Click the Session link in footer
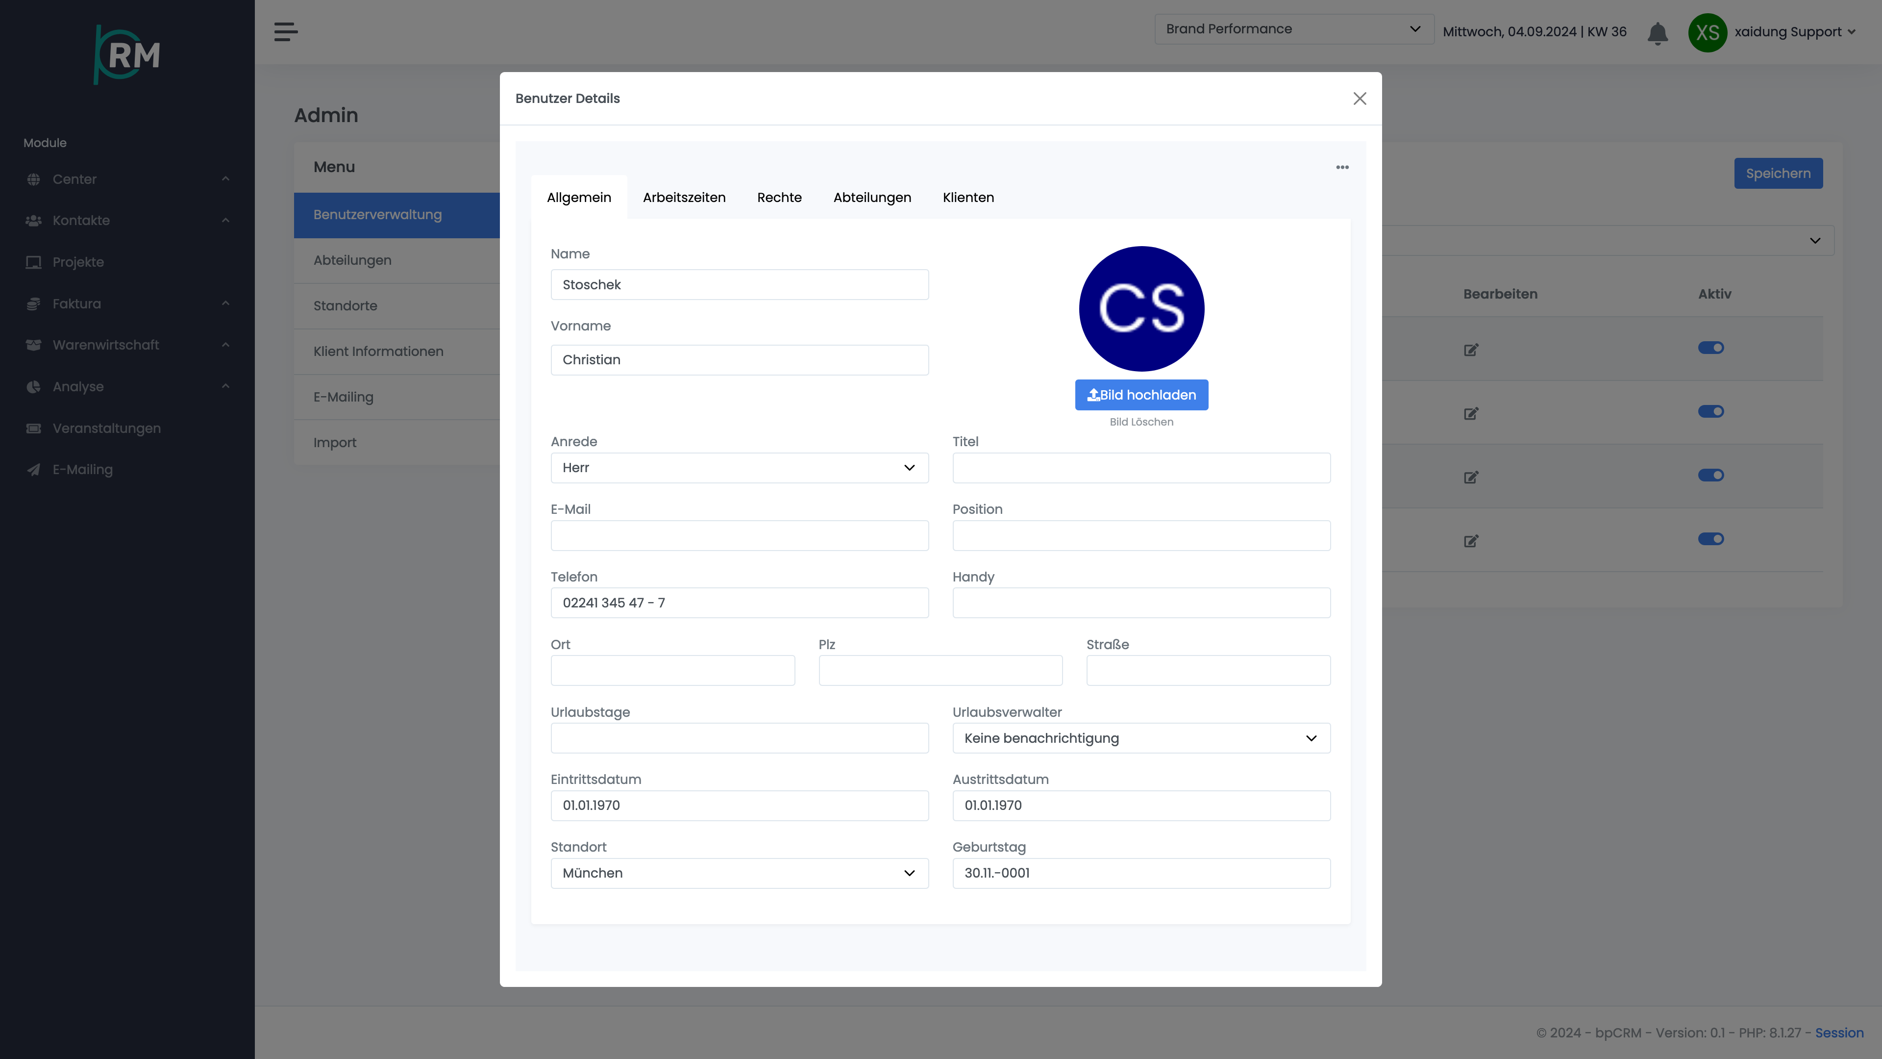Viewport: 1882px width, 1059px height. (1839, 1033)
